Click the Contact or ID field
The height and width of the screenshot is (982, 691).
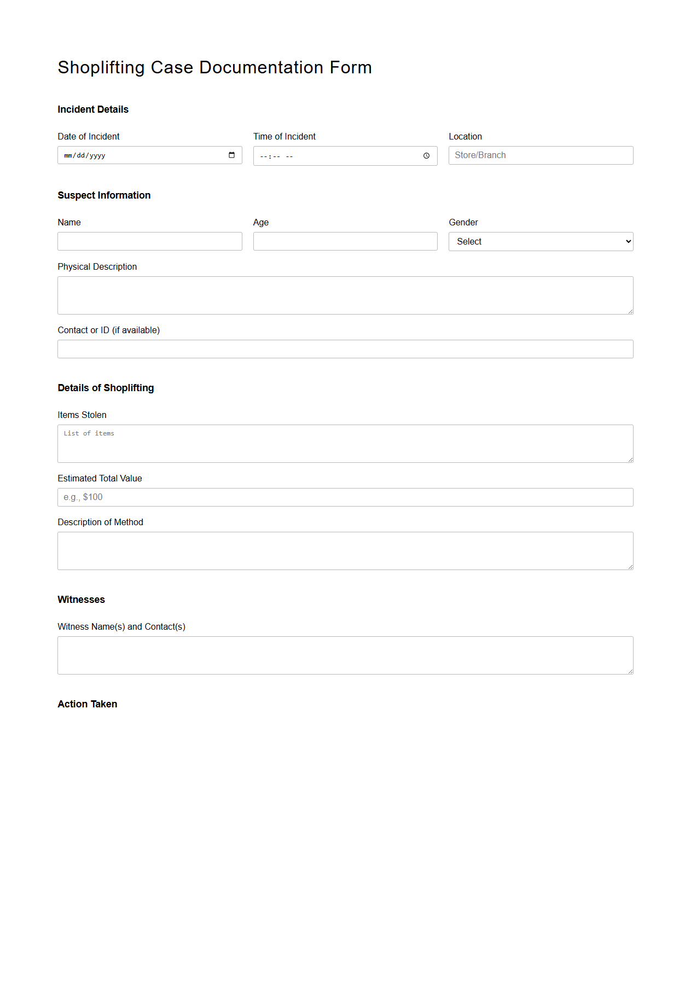(x=345, y=349)
